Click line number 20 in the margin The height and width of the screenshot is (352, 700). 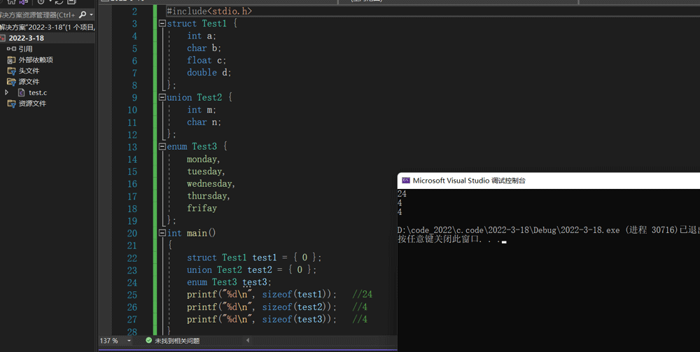tap(132, 233)
